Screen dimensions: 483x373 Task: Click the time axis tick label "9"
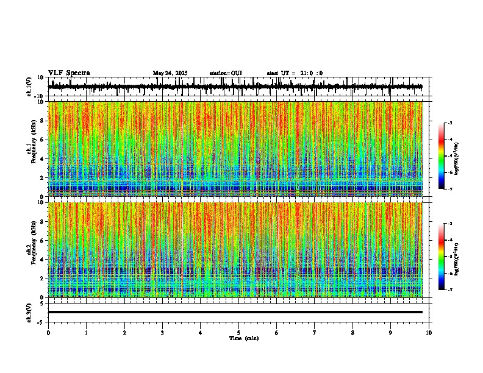point(390,333)
